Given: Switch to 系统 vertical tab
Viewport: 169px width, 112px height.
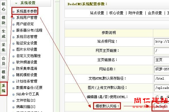Looking at the screenshot, I should coord(4,89).
